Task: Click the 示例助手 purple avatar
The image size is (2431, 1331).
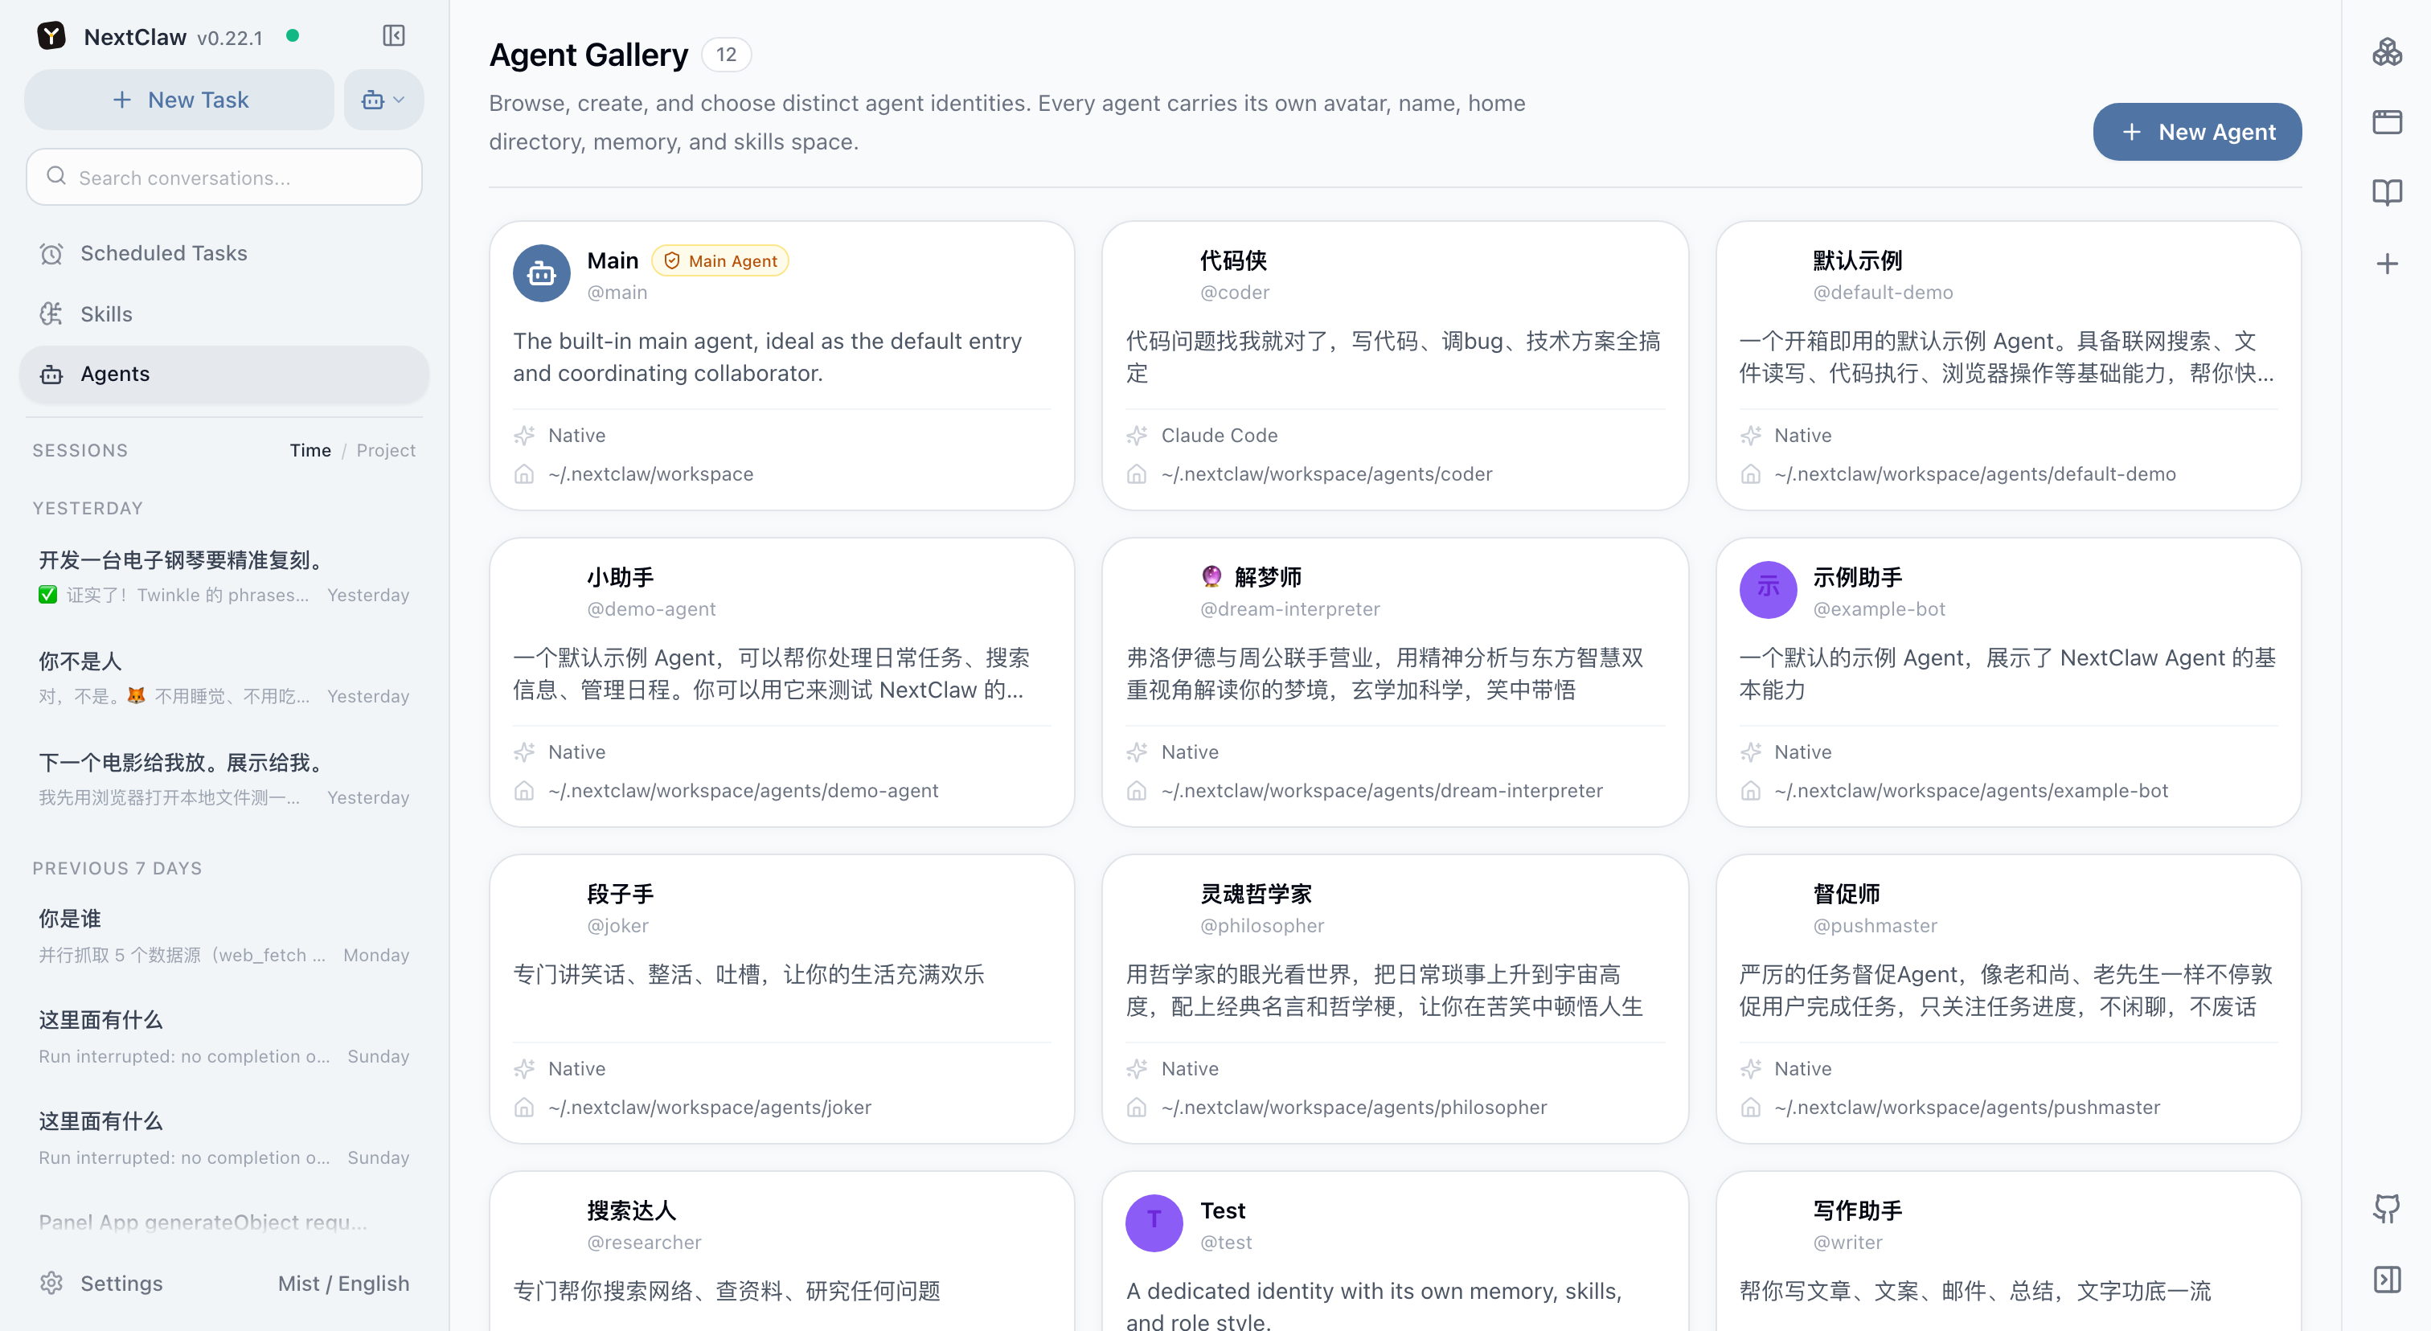Action: [x=1768, y=590]
